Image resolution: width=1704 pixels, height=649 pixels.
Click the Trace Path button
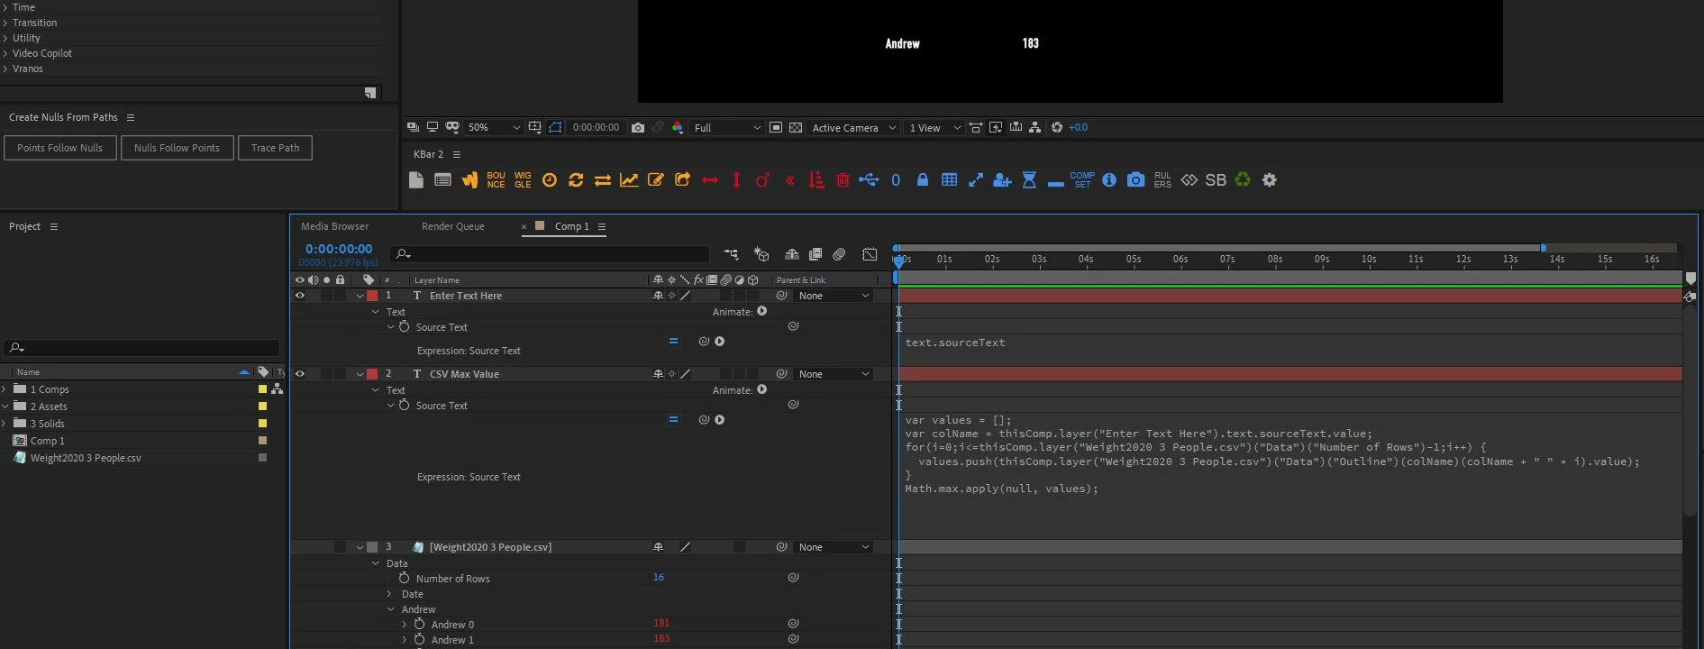click(x=275, y=148)
